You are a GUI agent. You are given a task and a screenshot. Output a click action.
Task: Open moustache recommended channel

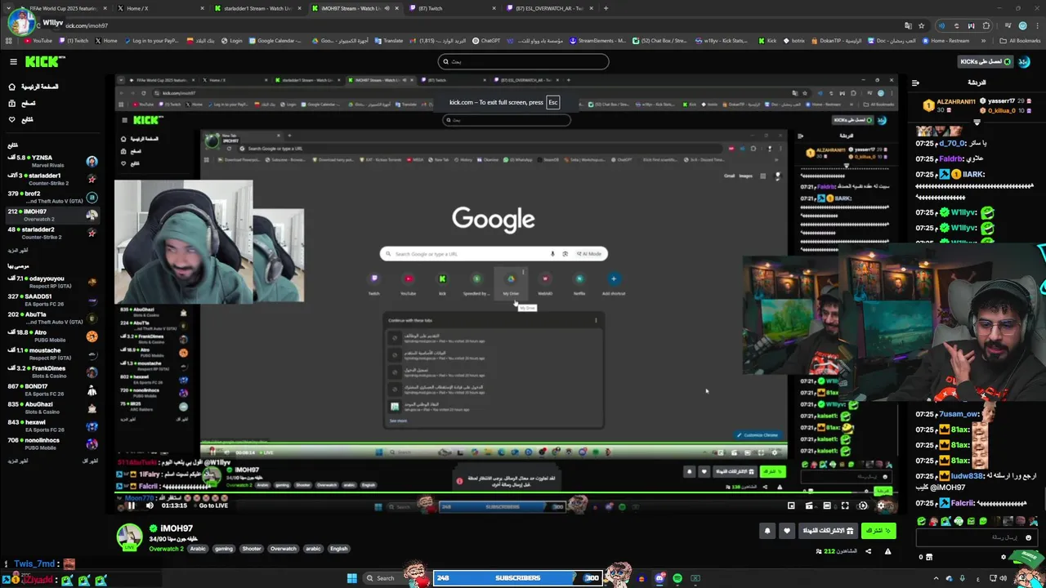[52, 354]
